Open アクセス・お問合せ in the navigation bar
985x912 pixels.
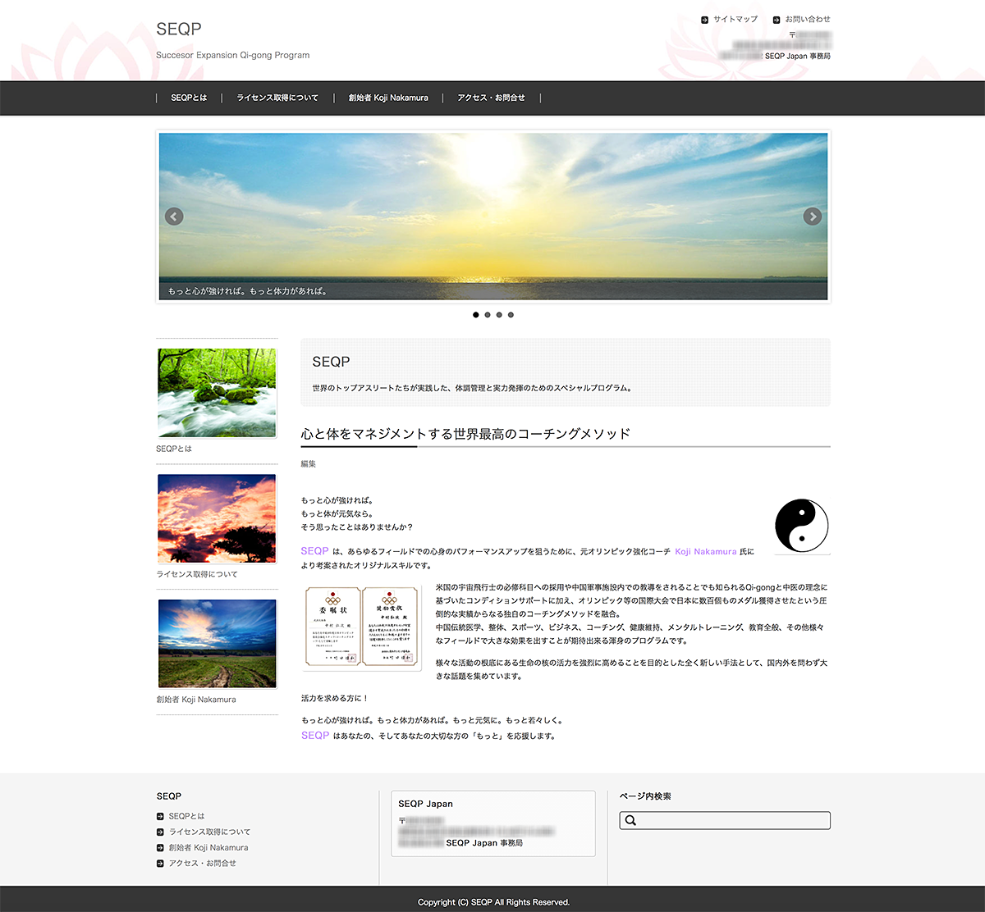pos(491,98)
